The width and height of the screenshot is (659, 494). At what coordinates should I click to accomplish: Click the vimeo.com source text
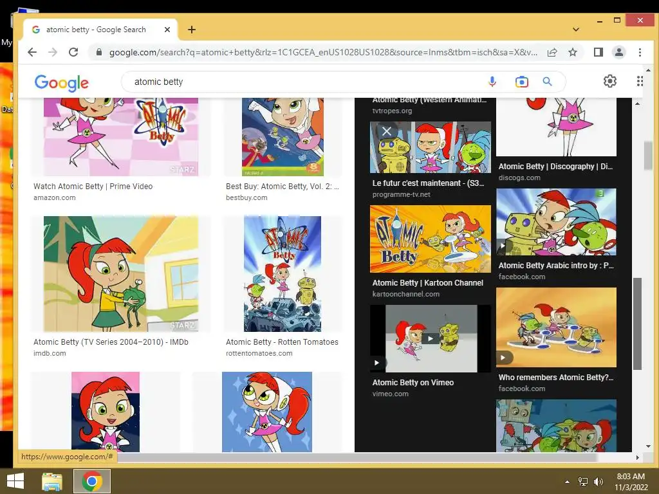[391, 394]
